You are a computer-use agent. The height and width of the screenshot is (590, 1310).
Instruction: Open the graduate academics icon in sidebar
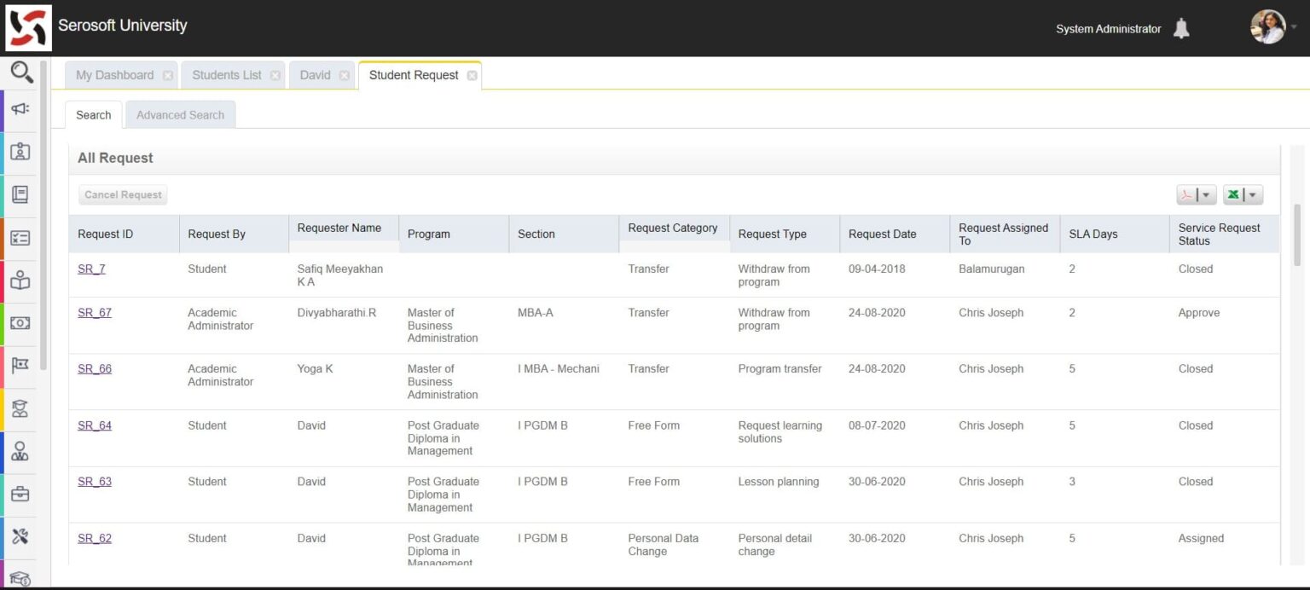click(20, 408)
